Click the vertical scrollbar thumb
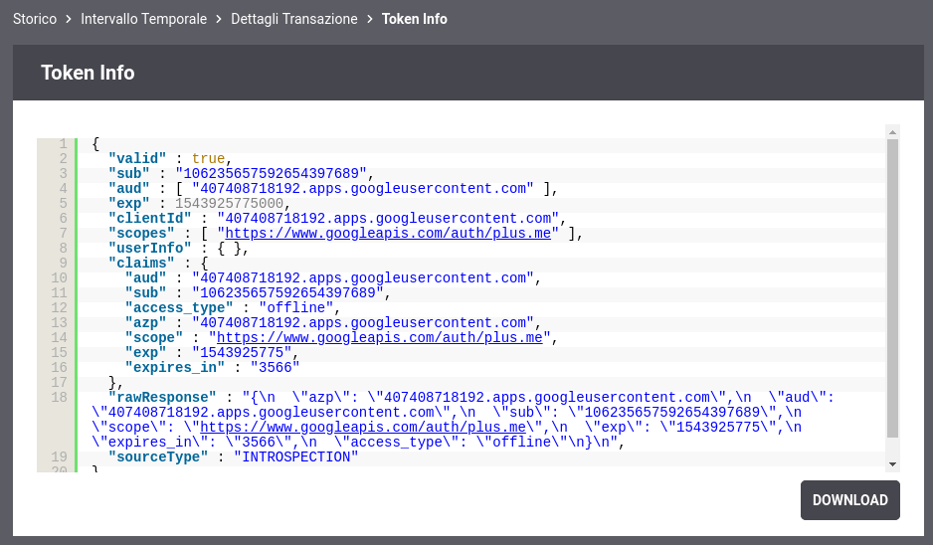 tap(892, 288)
